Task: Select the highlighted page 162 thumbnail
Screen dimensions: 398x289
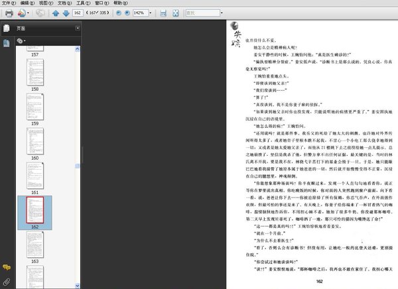Action: tap(35, 210)
